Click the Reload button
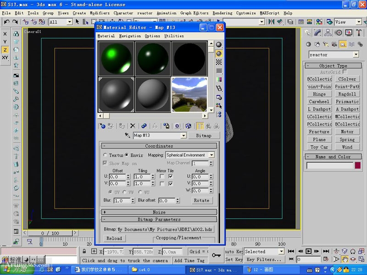Image resolution: width=367 pixels, height=275 pixels. (x=114, y=238)
